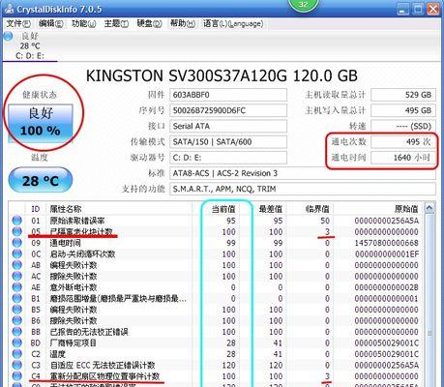Click the status orb of row C2
444x387 pixels.
[16, 354]
